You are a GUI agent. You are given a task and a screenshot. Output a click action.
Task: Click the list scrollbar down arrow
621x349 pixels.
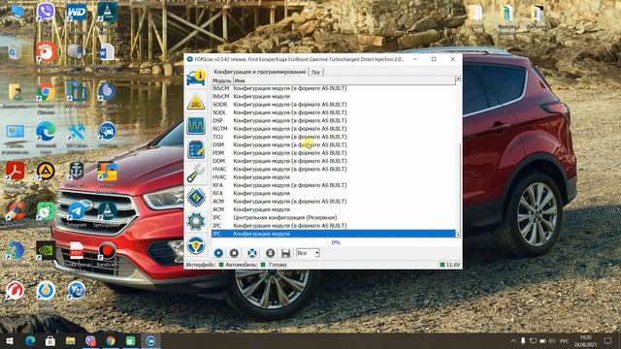[458, 235]
